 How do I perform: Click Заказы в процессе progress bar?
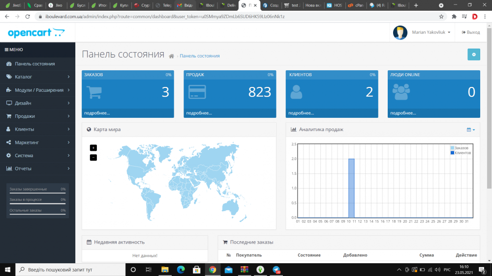tap(37, 204)
